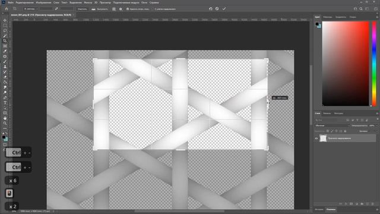This screenshot has height=214, width=380.
Task: Select the Rectangle shape tool
Action: pos(5,113)
